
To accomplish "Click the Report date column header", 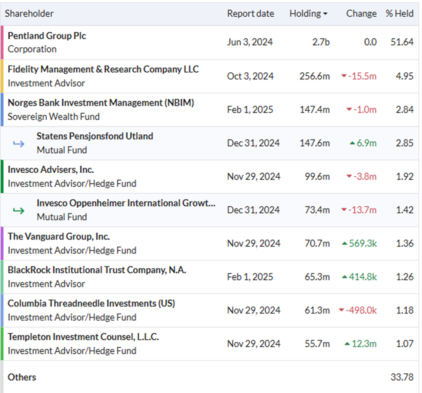I will [x=251, y=13].
